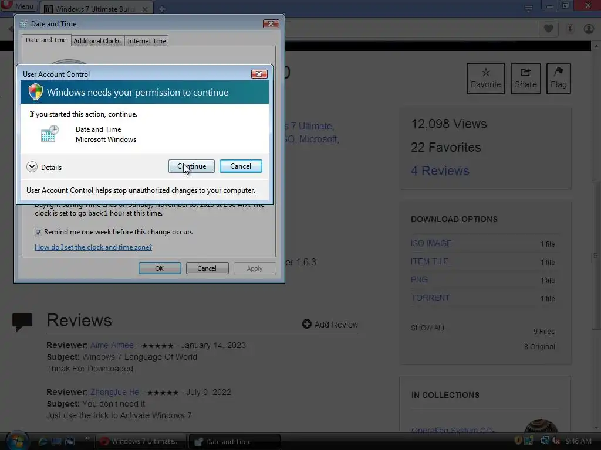Click the heart bookmark icon in address bar
The height and width of the screenshot is (450, 601).
(549, 29)
